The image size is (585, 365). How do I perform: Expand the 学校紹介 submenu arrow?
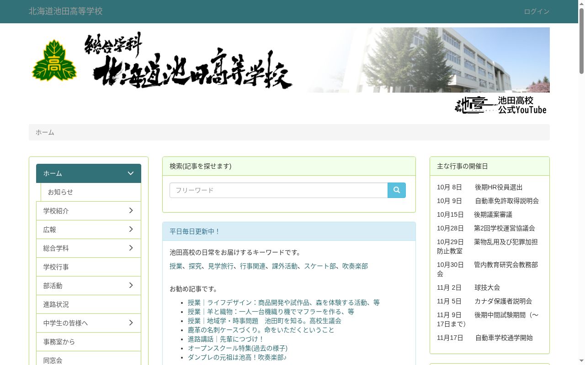click(131, 210)
